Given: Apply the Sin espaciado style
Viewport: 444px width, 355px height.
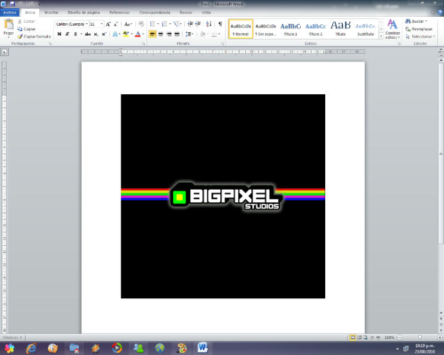Looking at the screenshot, I should click(x=266, y=29).
